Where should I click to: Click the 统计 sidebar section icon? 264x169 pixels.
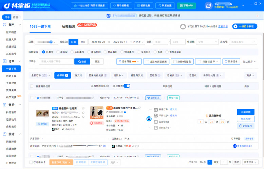[x=4, y=134]
